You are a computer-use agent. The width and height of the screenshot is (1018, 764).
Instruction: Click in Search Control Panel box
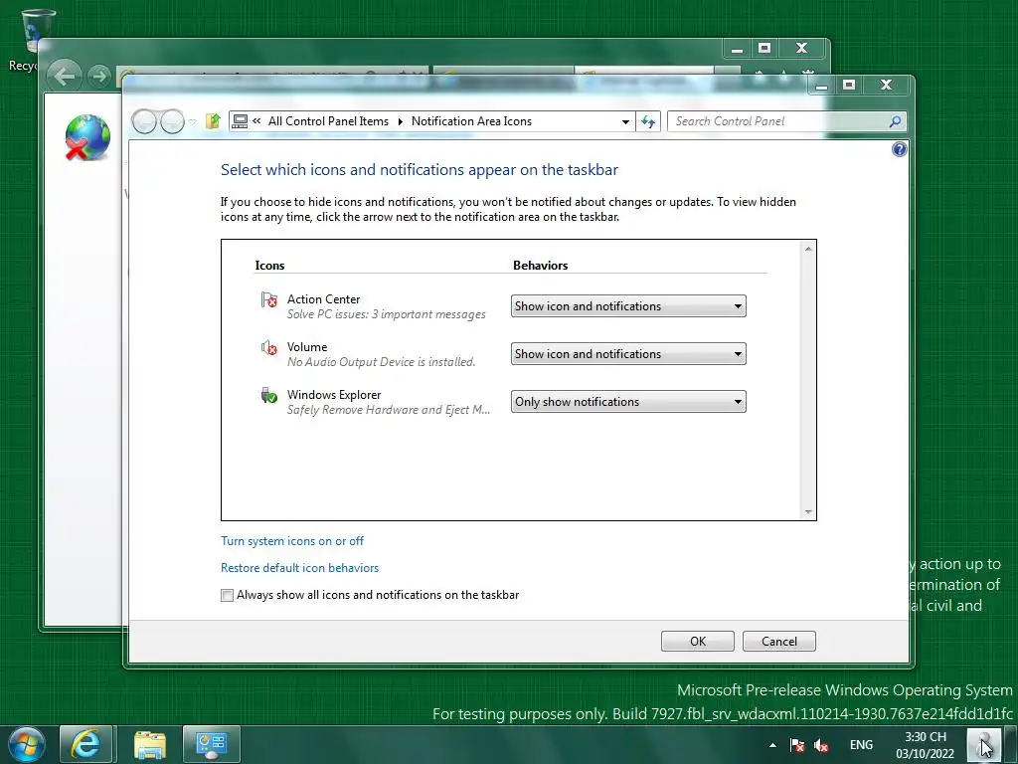pos(777,121)
